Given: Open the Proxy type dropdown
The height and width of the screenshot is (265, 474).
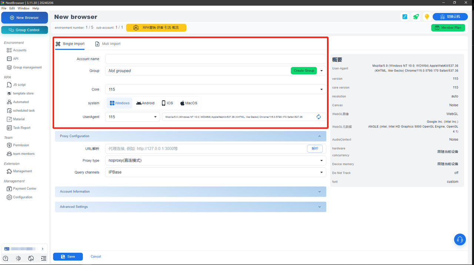Looking at the screenshot, I should (x=215, y=160).
